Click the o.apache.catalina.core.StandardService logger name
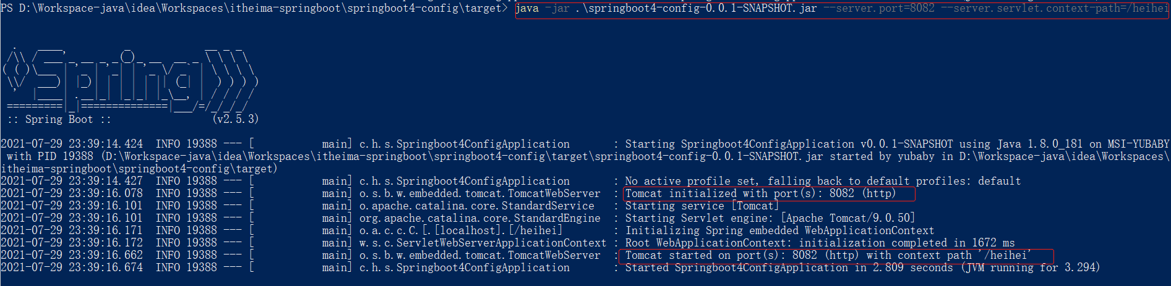 (x=476, y=206)
